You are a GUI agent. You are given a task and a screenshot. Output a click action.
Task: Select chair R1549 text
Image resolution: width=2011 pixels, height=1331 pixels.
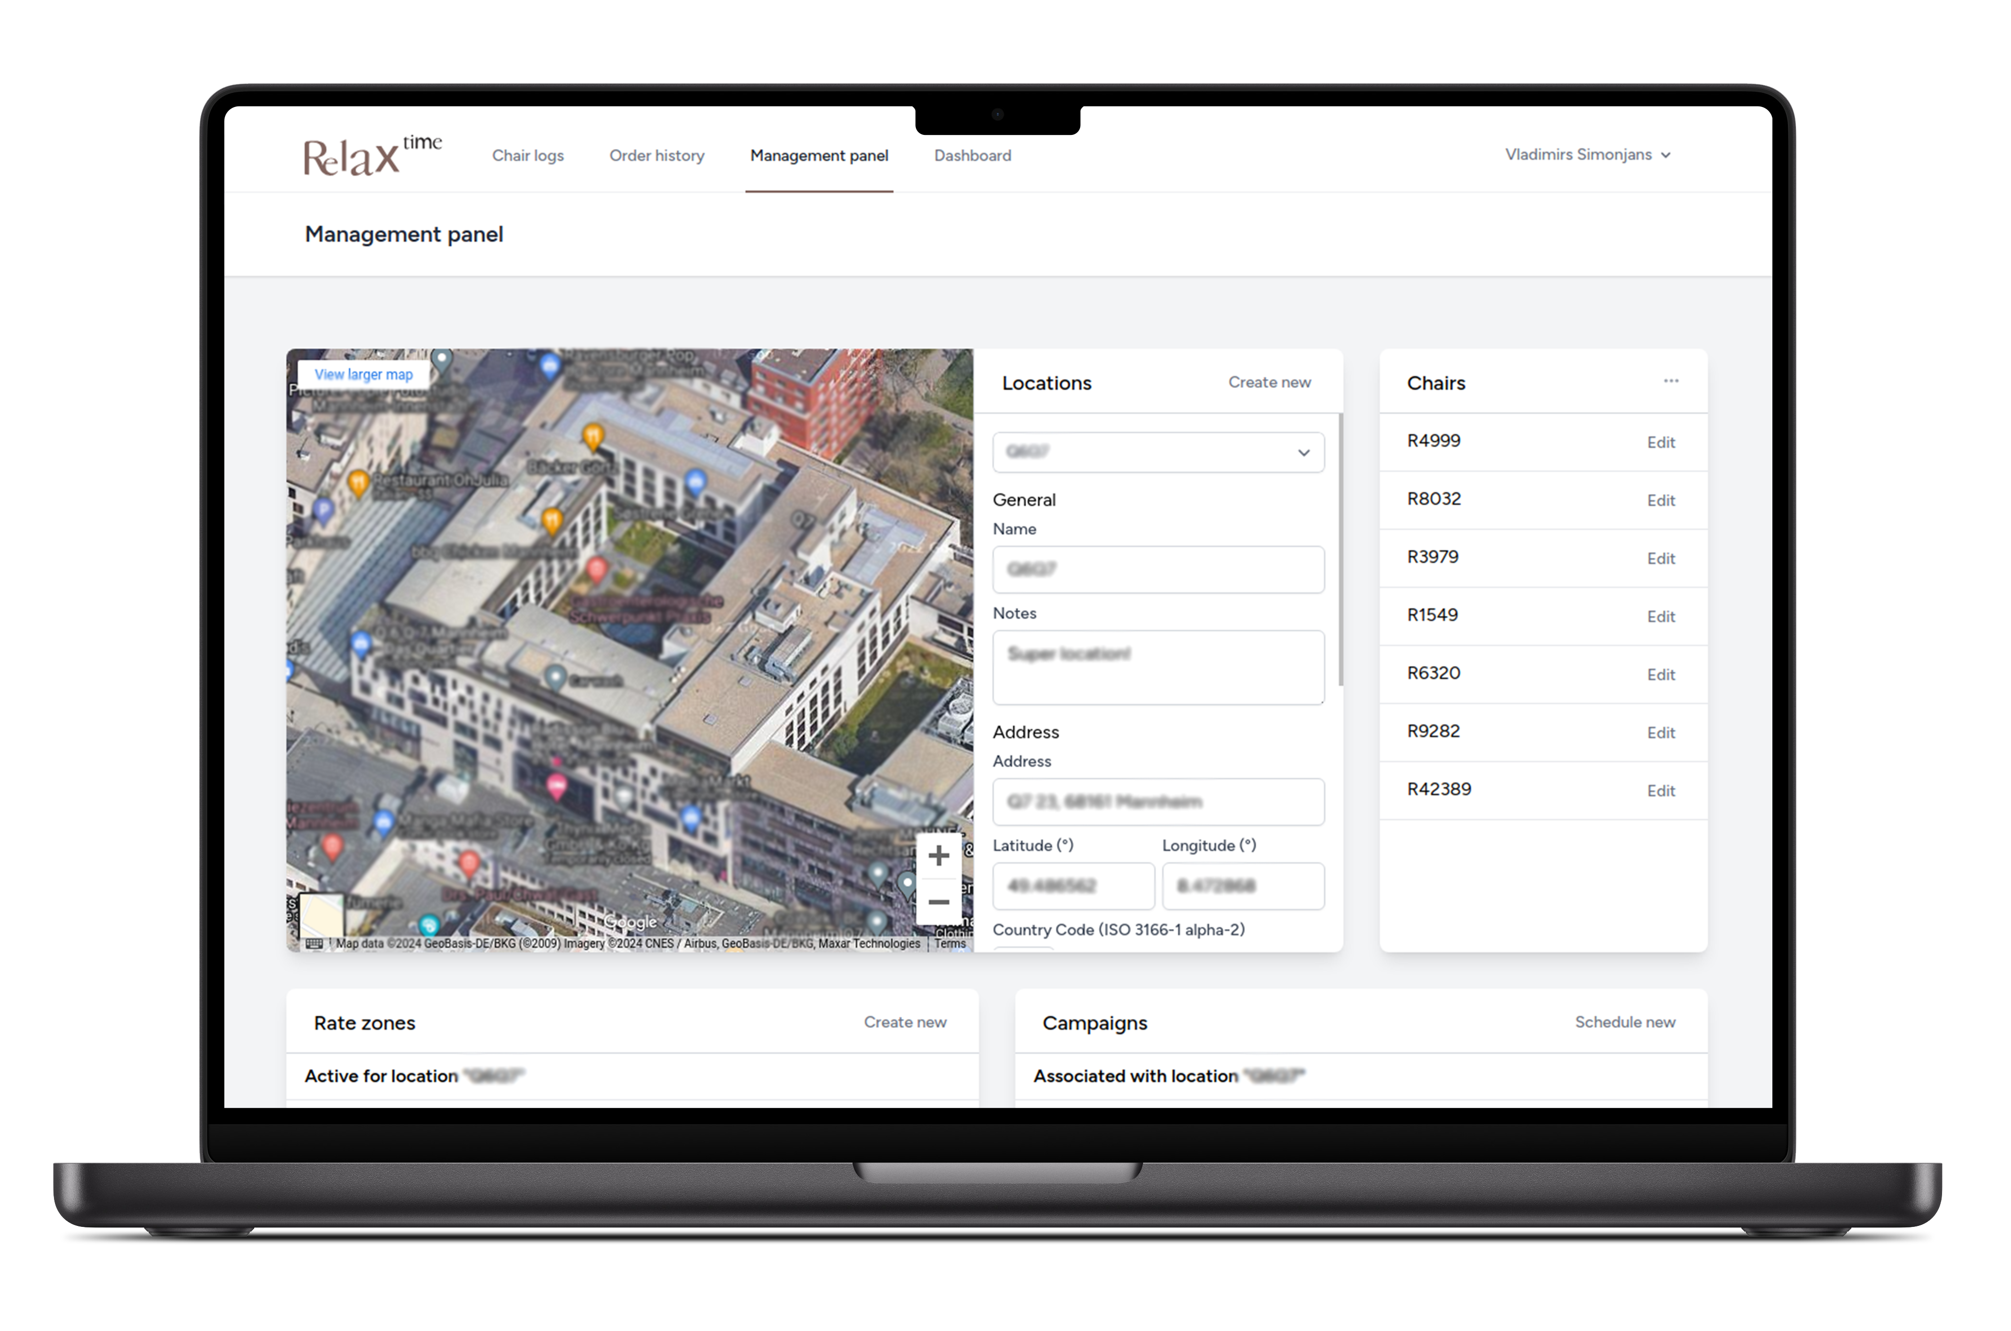pos(1432,614)
